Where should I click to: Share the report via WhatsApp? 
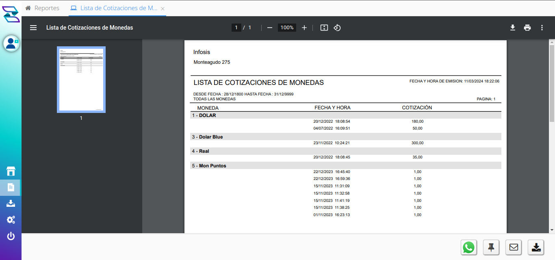click(x=469, y=247)
